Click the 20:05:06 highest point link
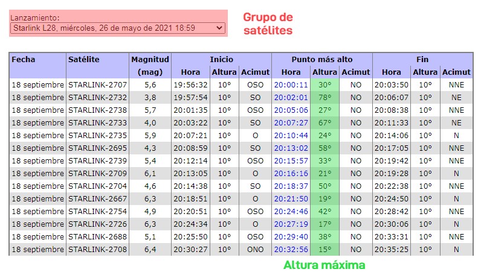481x275 pixels. (291, 110)
